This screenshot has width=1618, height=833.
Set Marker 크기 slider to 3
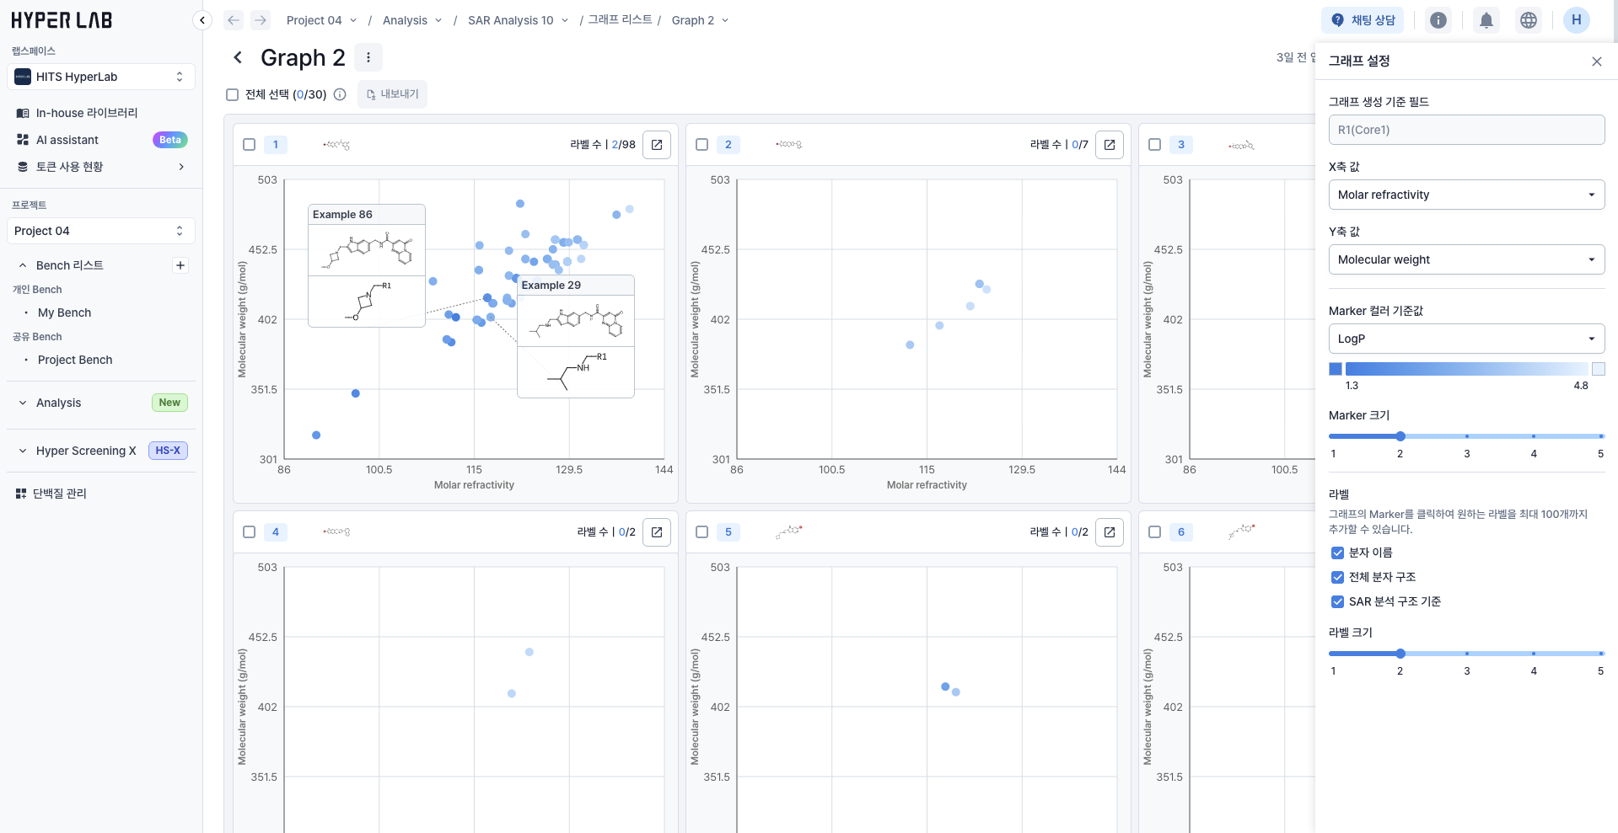click(1466, 436)
